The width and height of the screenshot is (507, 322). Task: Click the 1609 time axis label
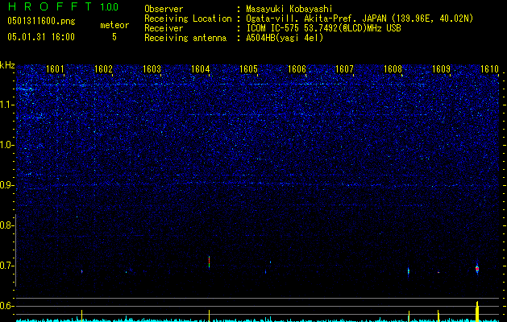[x=442, y=68]
